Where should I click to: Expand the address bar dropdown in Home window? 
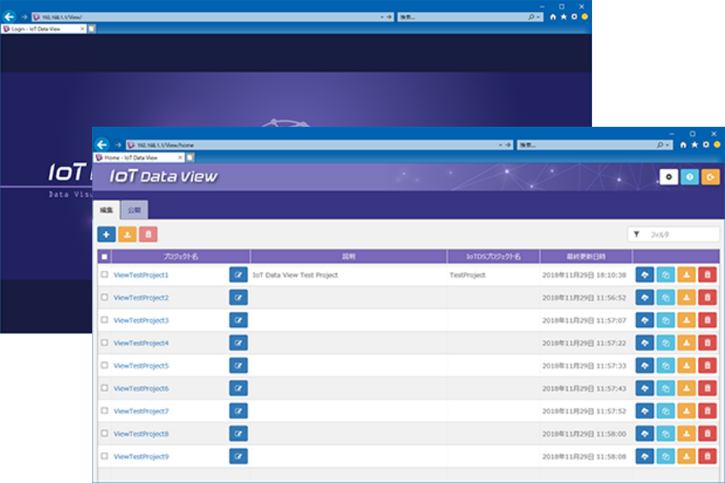(500, 145)
